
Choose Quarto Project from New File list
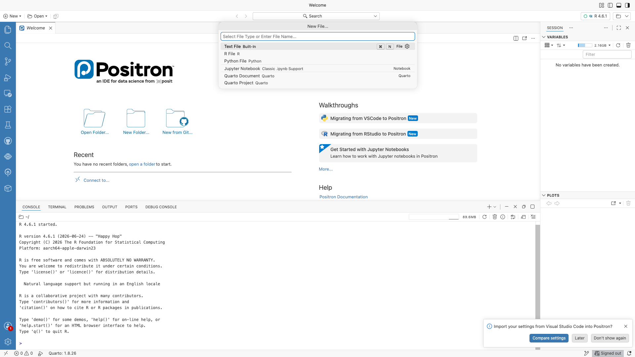click(x=317, y=83)
